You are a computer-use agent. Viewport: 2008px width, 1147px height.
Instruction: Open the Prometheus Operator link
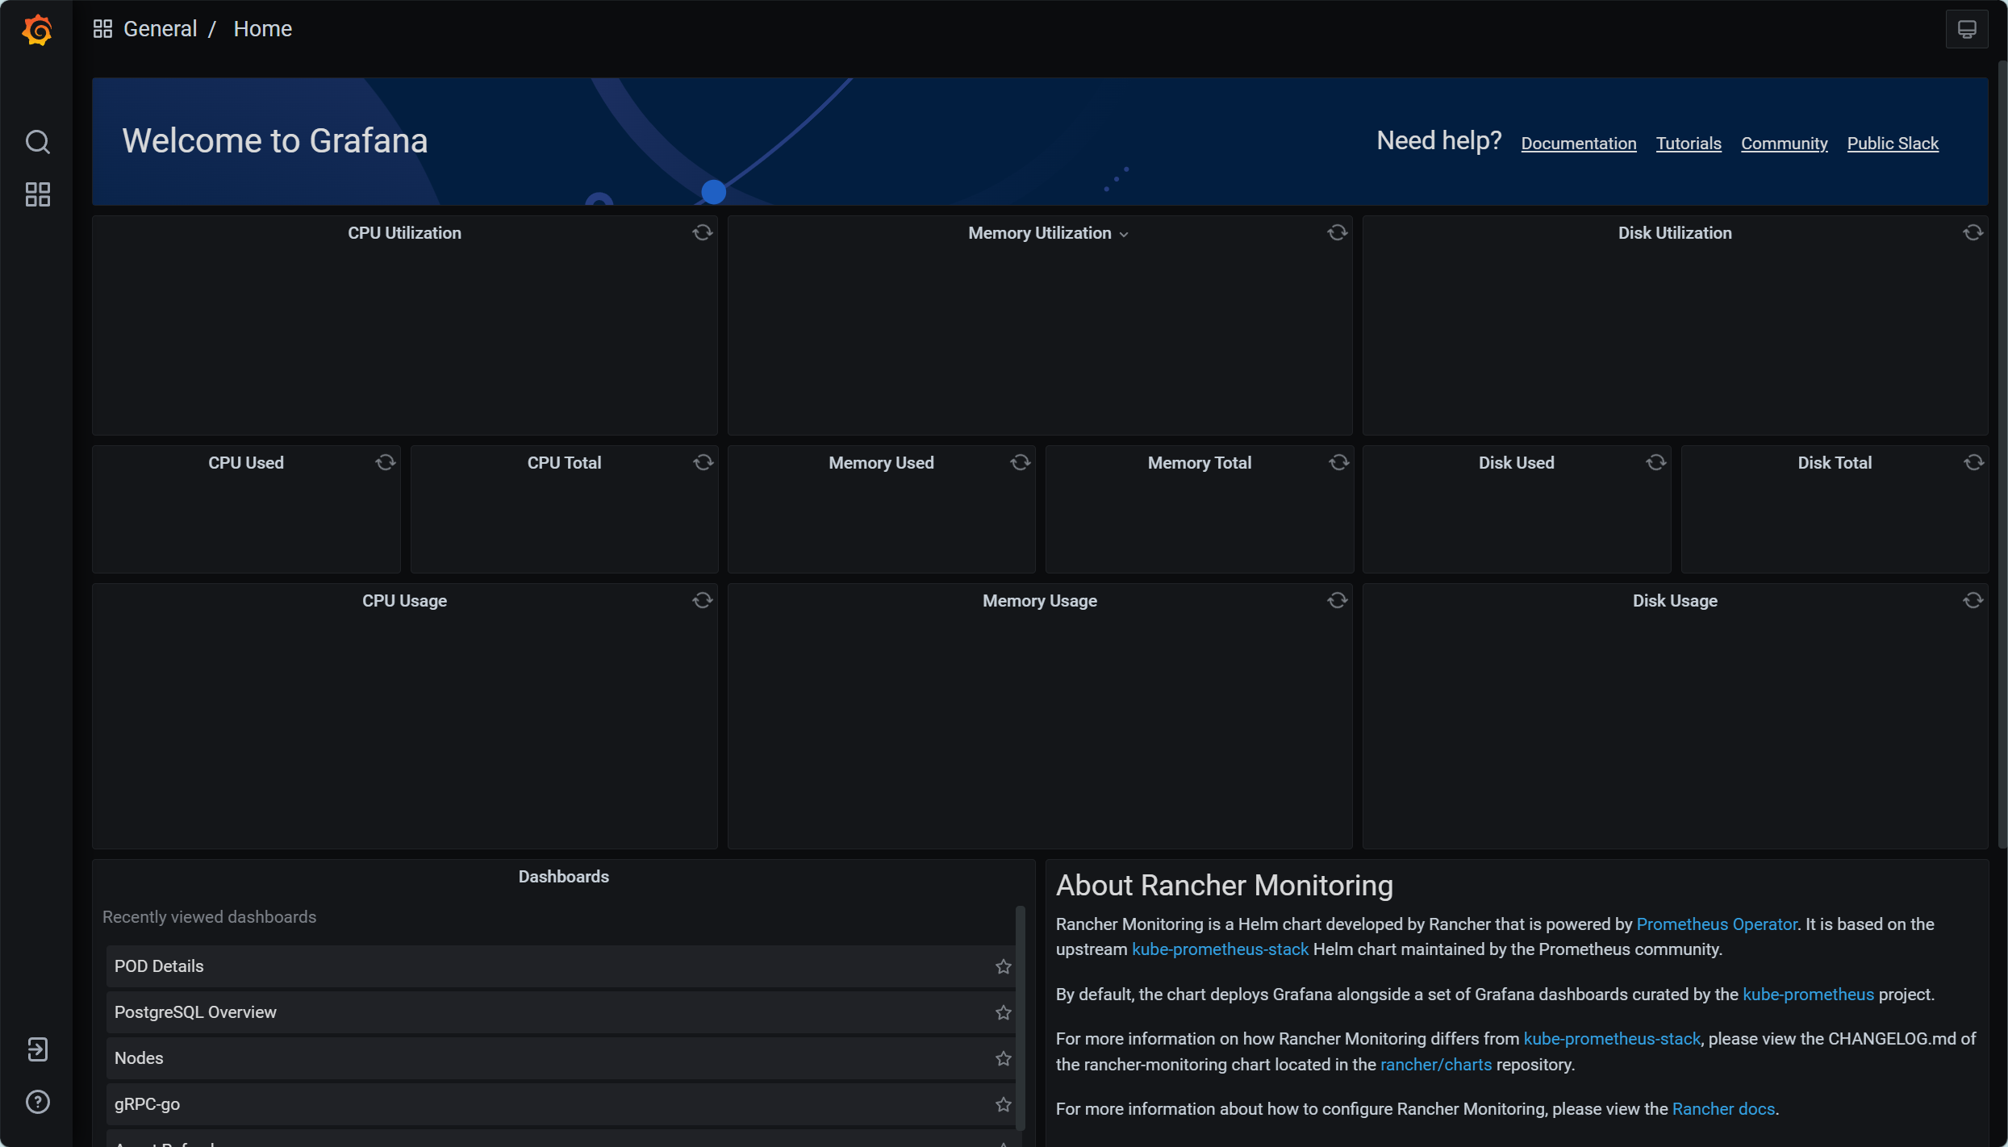pos(1716,924)
